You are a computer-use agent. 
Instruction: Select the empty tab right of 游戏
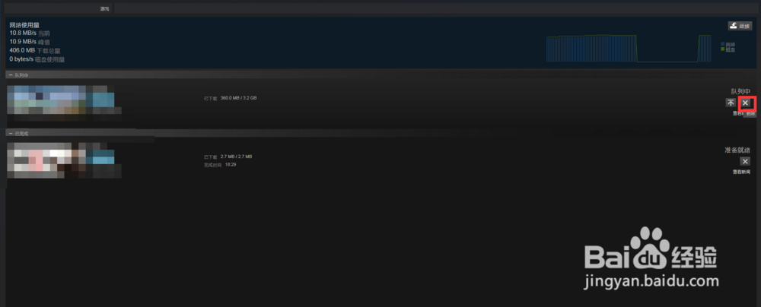point(437,8)
